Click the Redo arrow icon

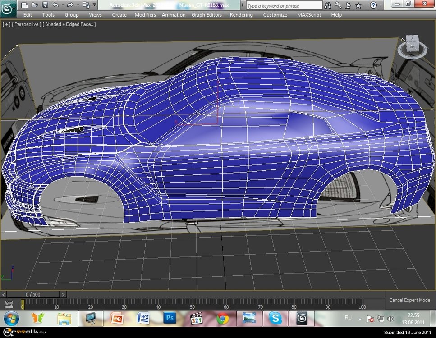(70, 5)
